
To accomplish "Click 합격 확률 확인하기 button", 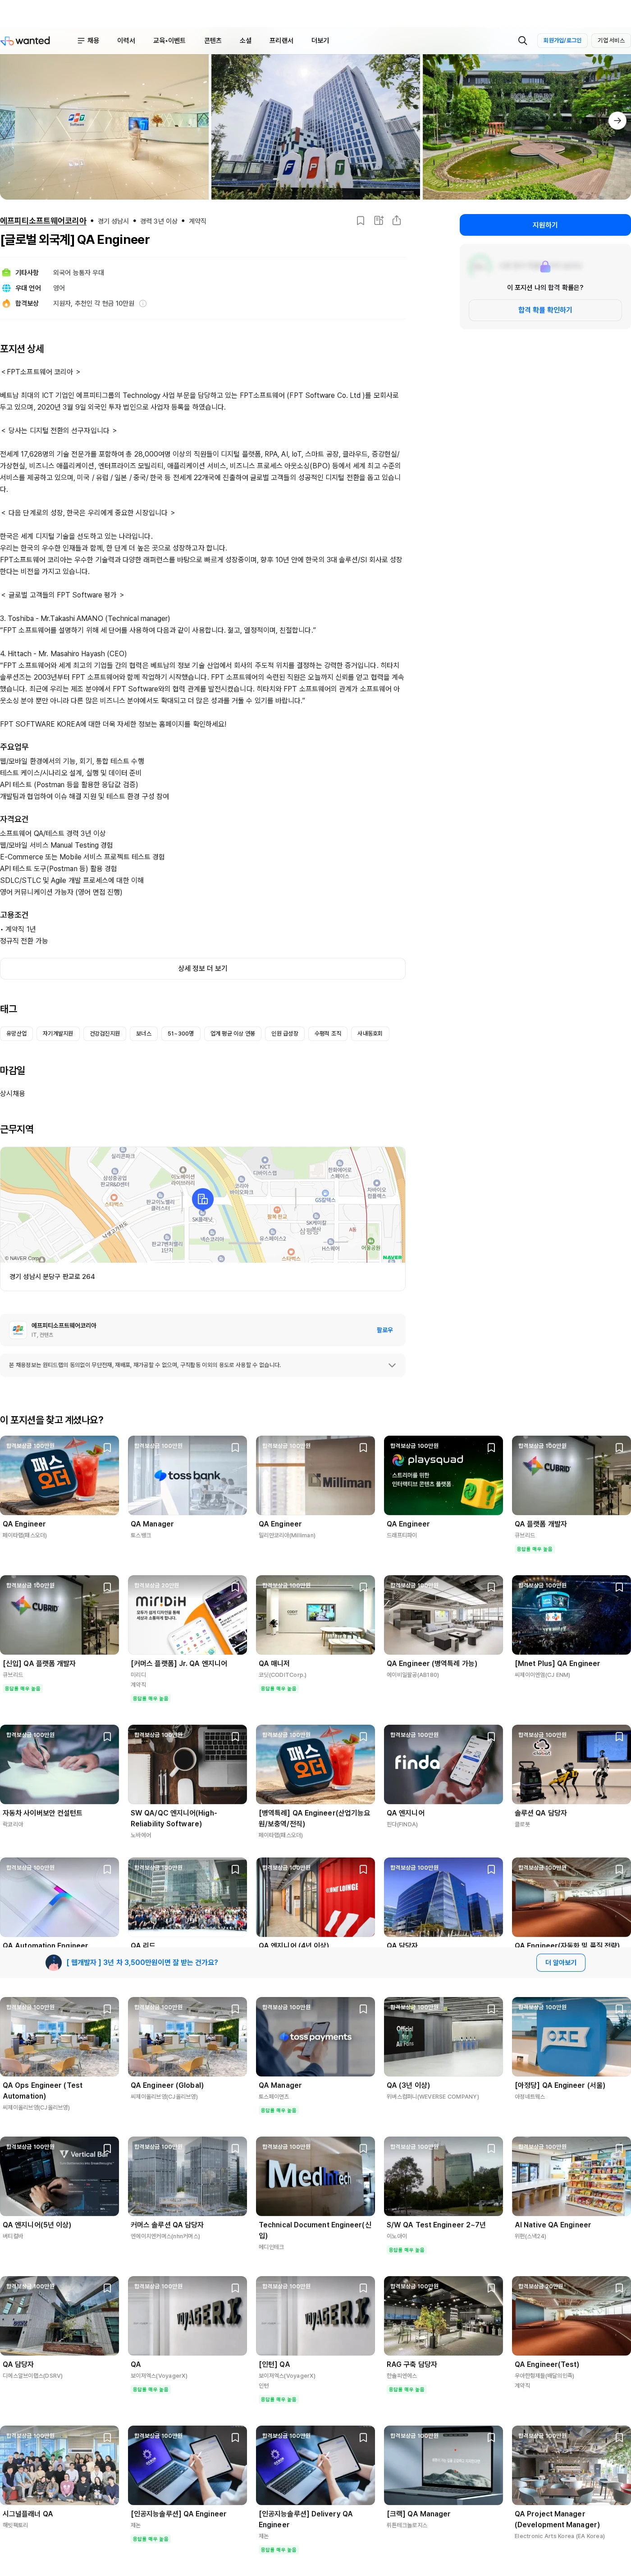I will (x=545, y=310).
